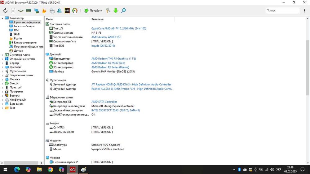The image size is (310, 174).
Task: Click the magnifier search icon in toolbar
Action: click(124, 11)
